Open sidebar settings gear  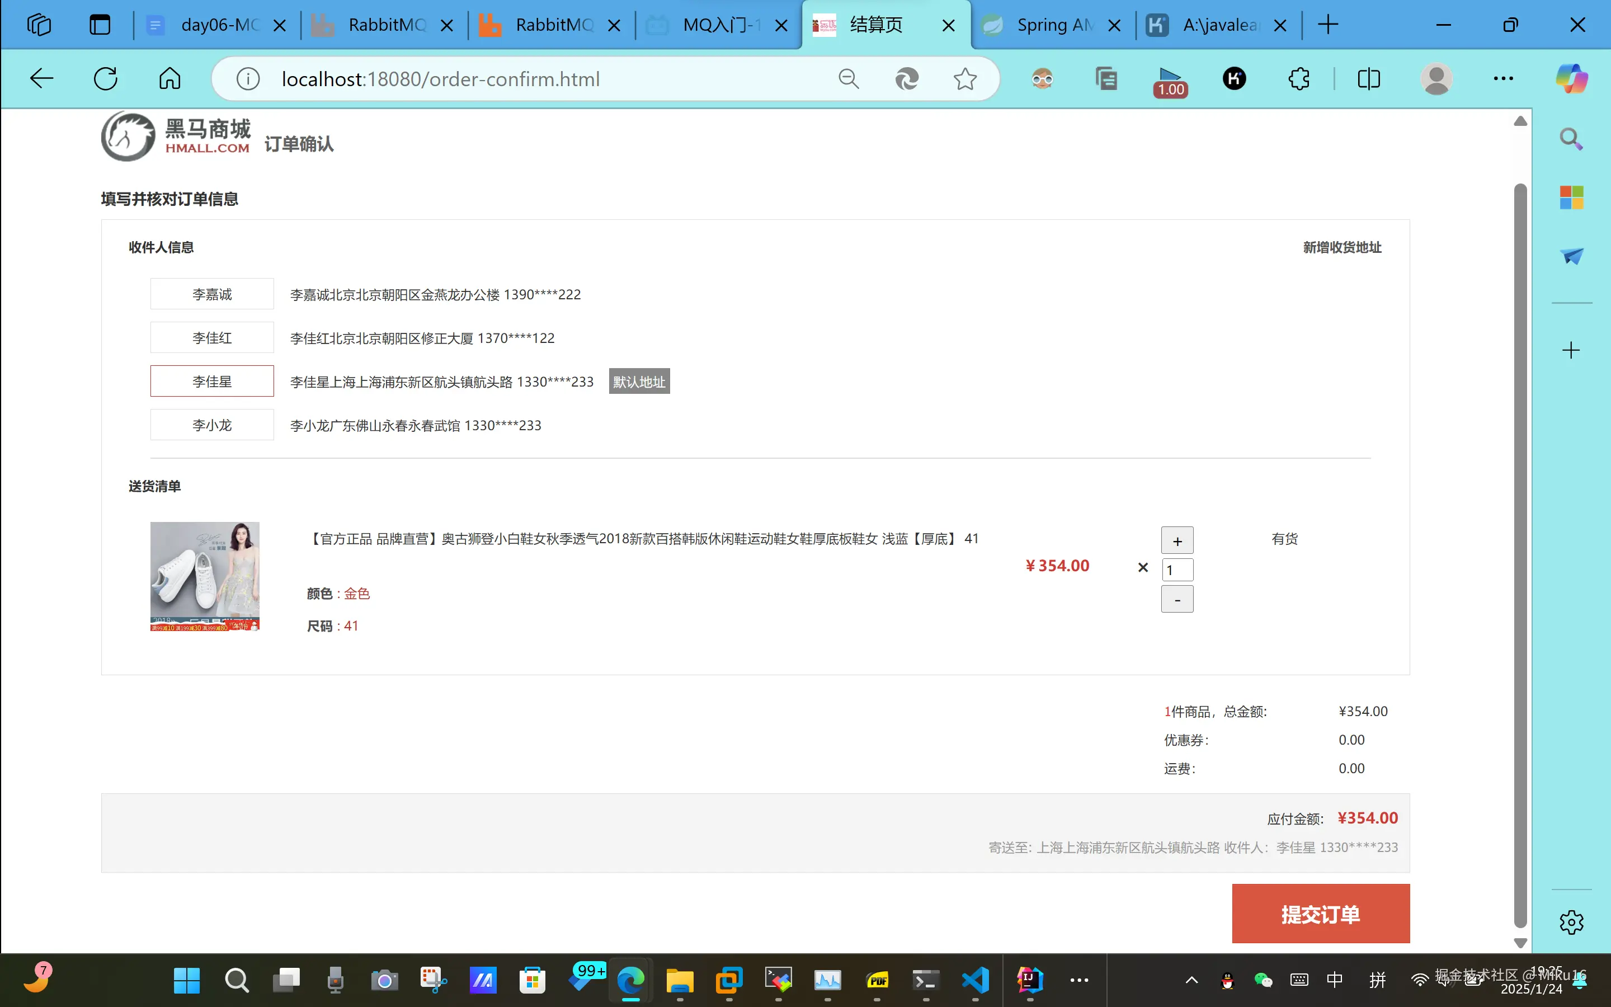[1571, 923]
